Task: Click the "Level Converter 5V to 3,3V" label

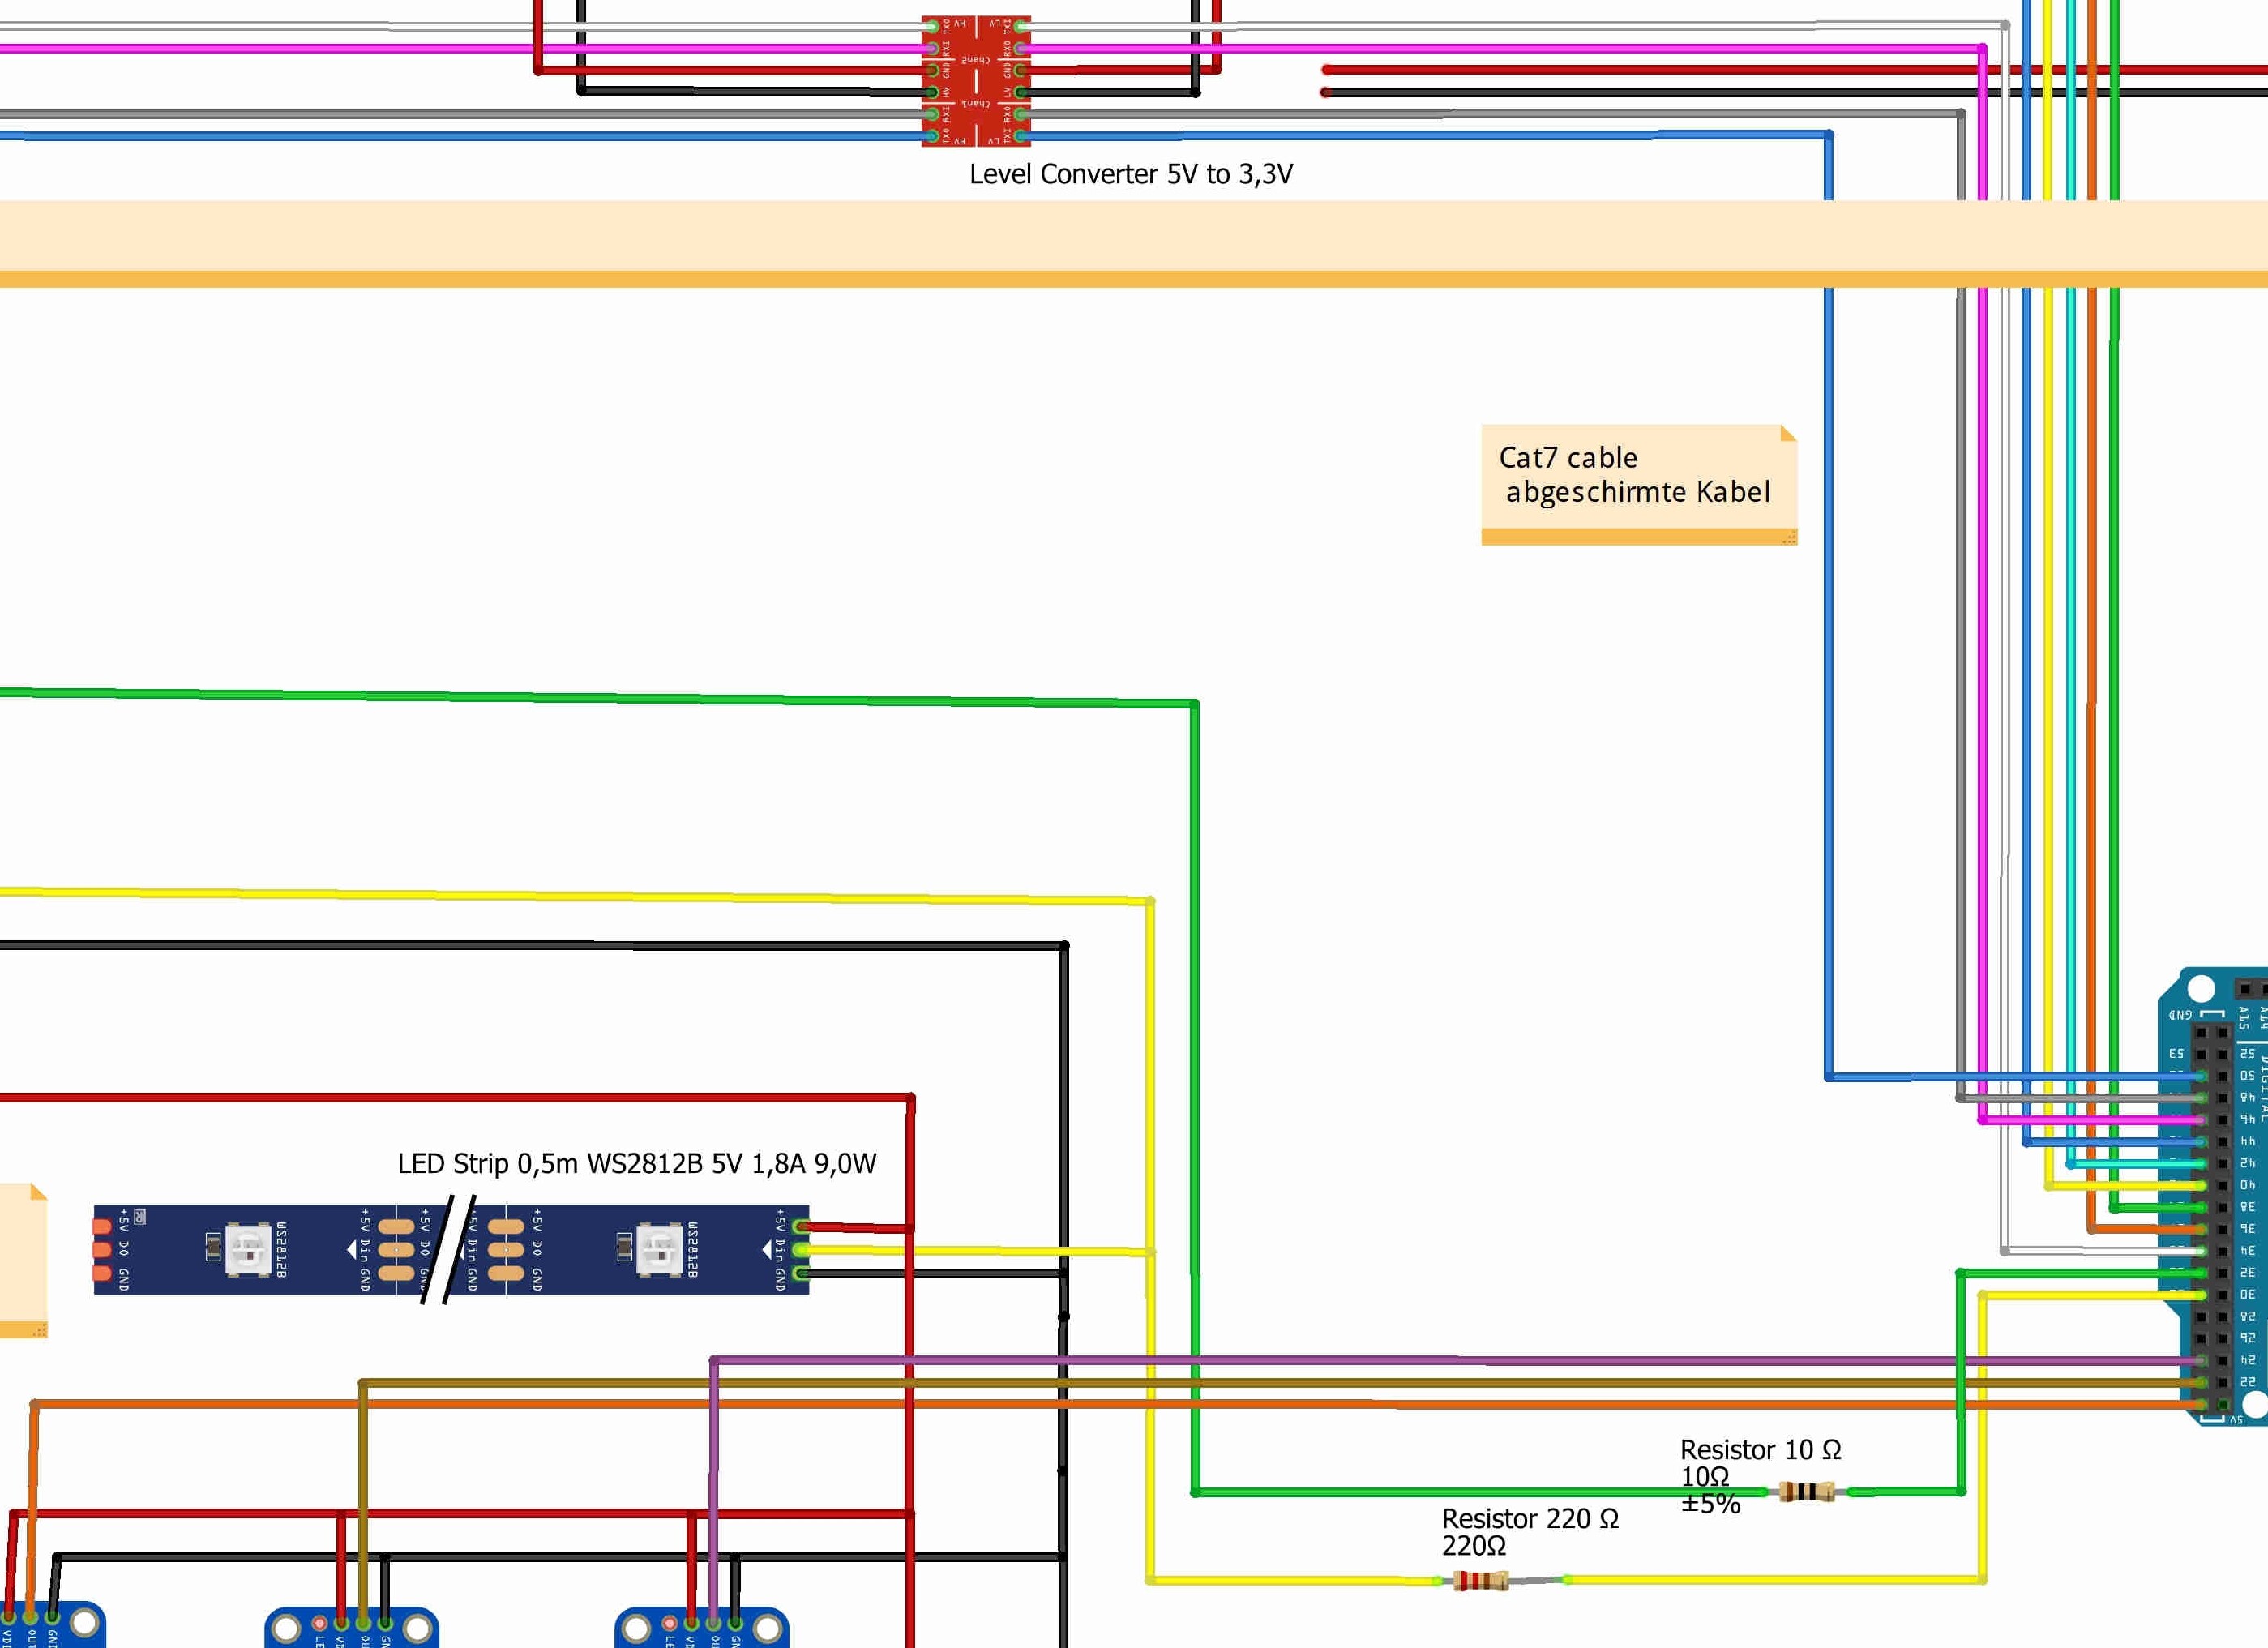Action: click(1131, 174)
